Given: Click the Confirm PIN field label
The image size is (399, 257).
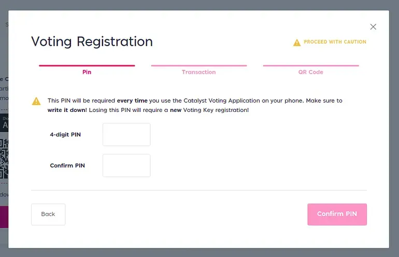Looking at the screenshot, I should point(67,165).
